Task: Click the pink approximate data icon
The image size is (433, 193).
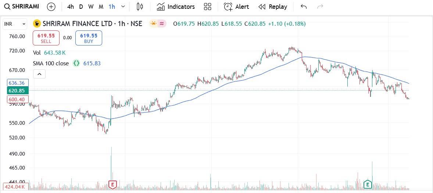Action: point(162,24)
